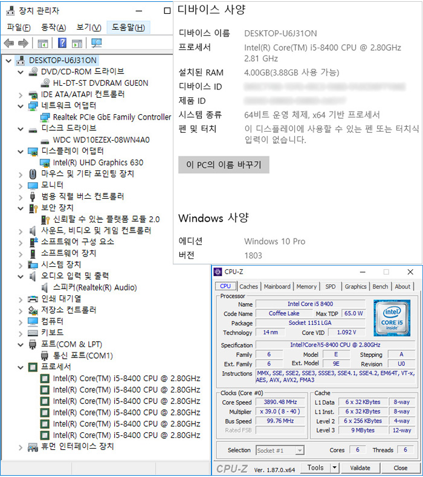Collapse the DVD/CD-ROM drives branch

click(21, 72)
